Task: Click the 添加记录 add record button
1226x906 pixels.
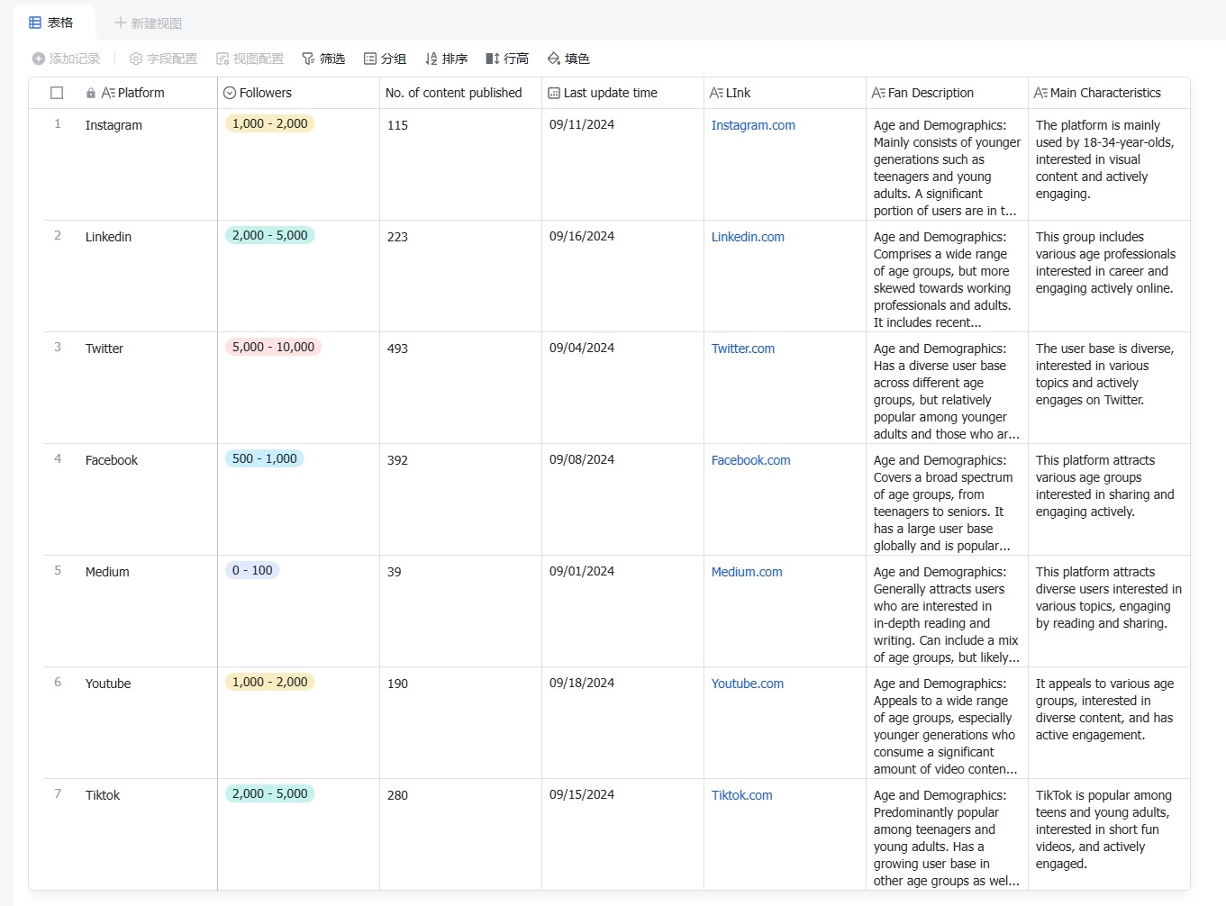Action: coord(66,59)
